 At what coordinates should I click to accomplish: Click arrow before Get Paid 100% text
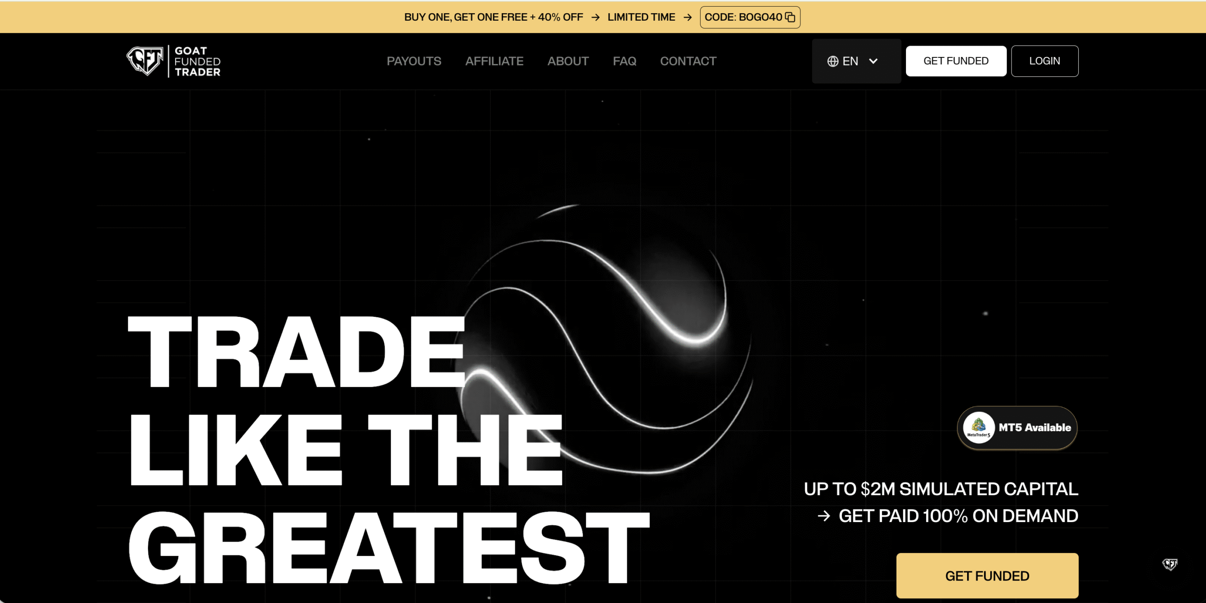click(x=824, y=516)
